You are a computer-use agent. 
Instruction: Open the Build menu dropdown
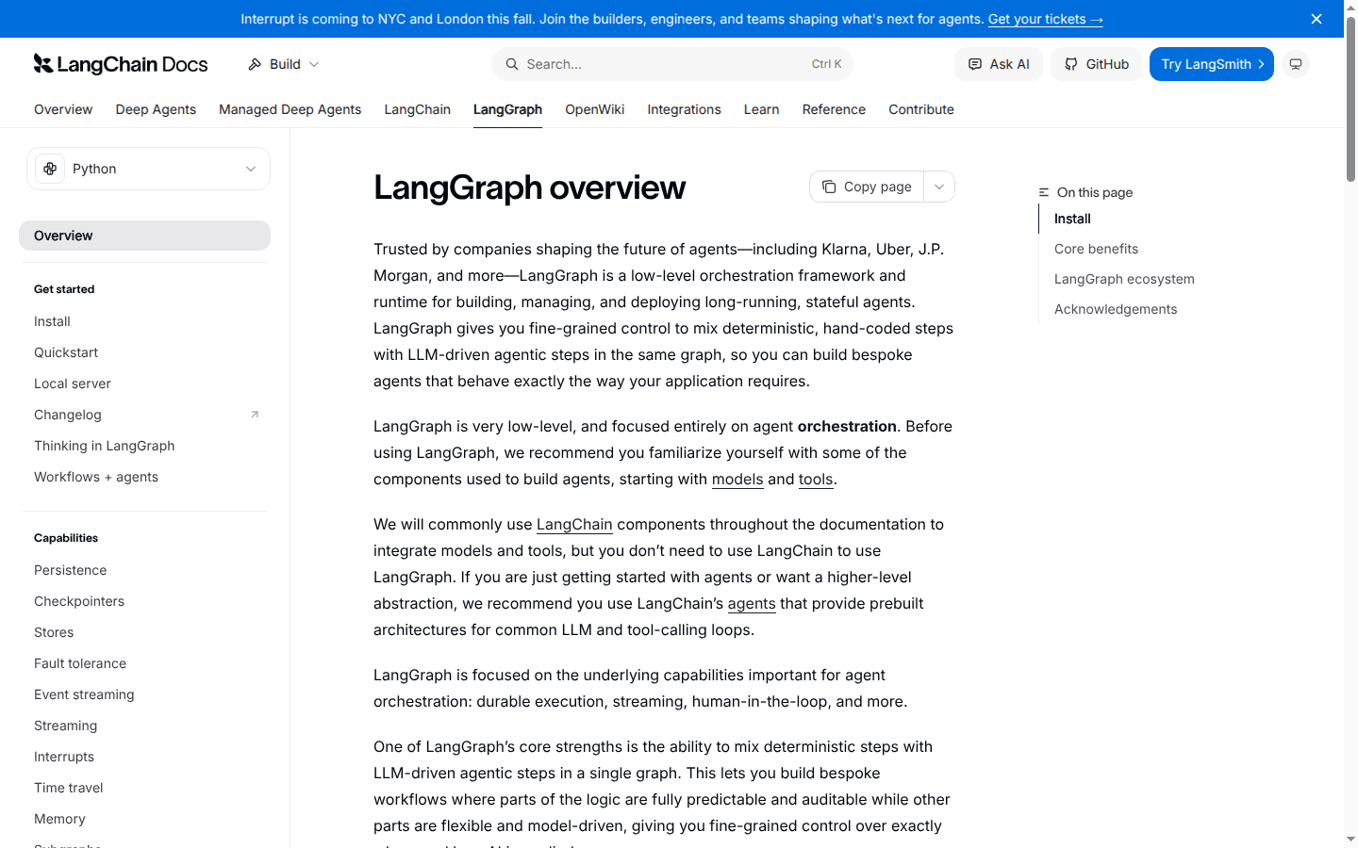coord(284,64)
